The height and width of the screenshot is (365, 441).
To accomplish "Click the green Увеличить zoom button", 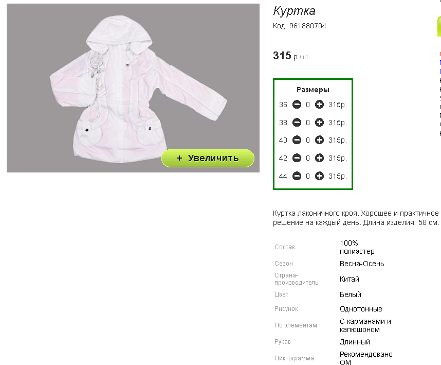I will pyautogui.click(x=208, y=158).
